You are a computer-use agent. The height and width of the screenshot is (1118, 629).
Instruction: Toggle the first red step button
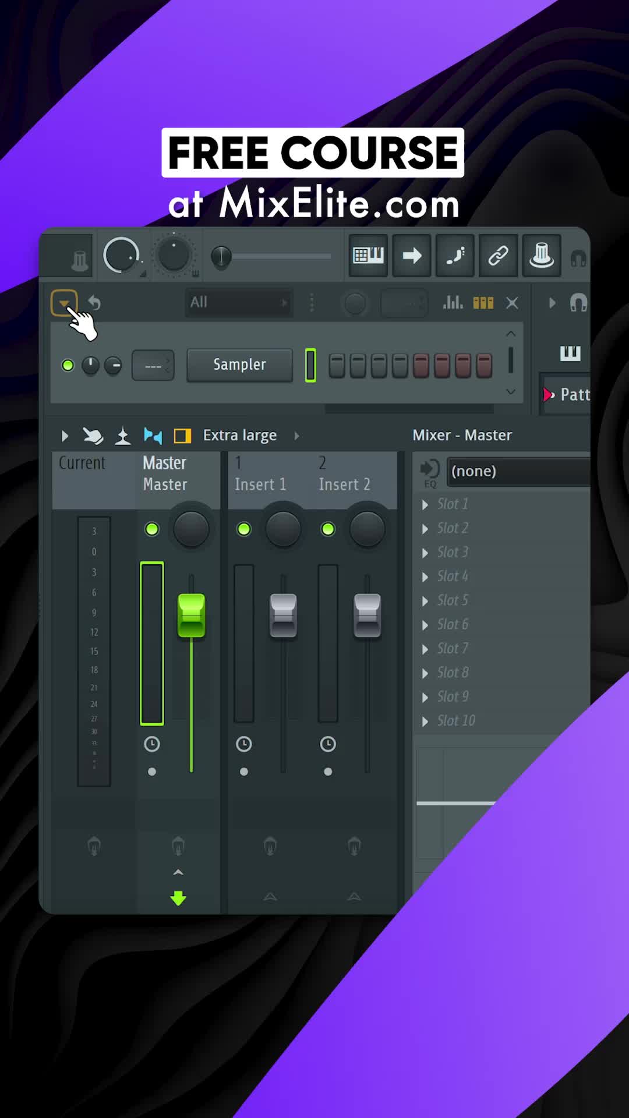coord(421,366)
